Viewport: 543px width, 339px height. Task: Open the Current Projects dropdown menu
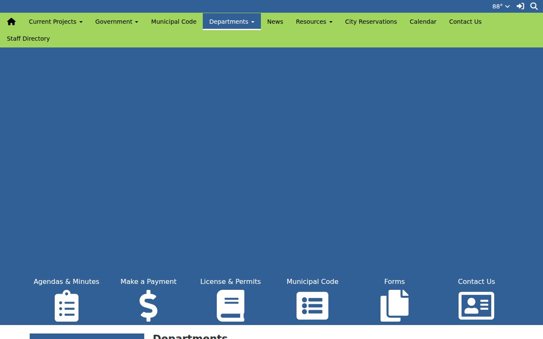click(x=56, y=22)
